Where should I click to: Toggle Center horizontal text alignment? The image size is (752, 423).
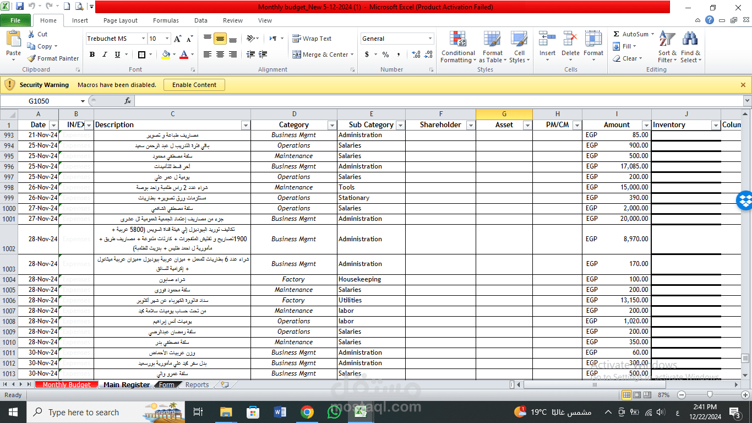220,55
